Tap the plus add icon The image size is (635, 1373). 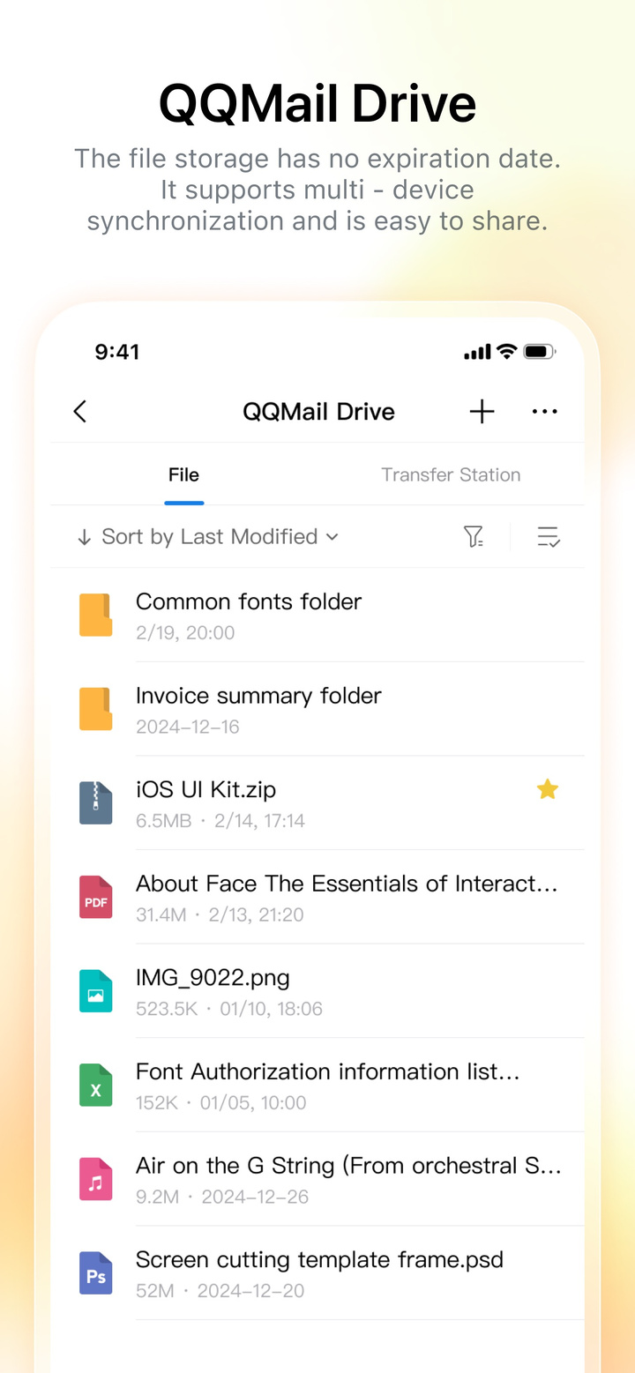(x=482, y=412)
